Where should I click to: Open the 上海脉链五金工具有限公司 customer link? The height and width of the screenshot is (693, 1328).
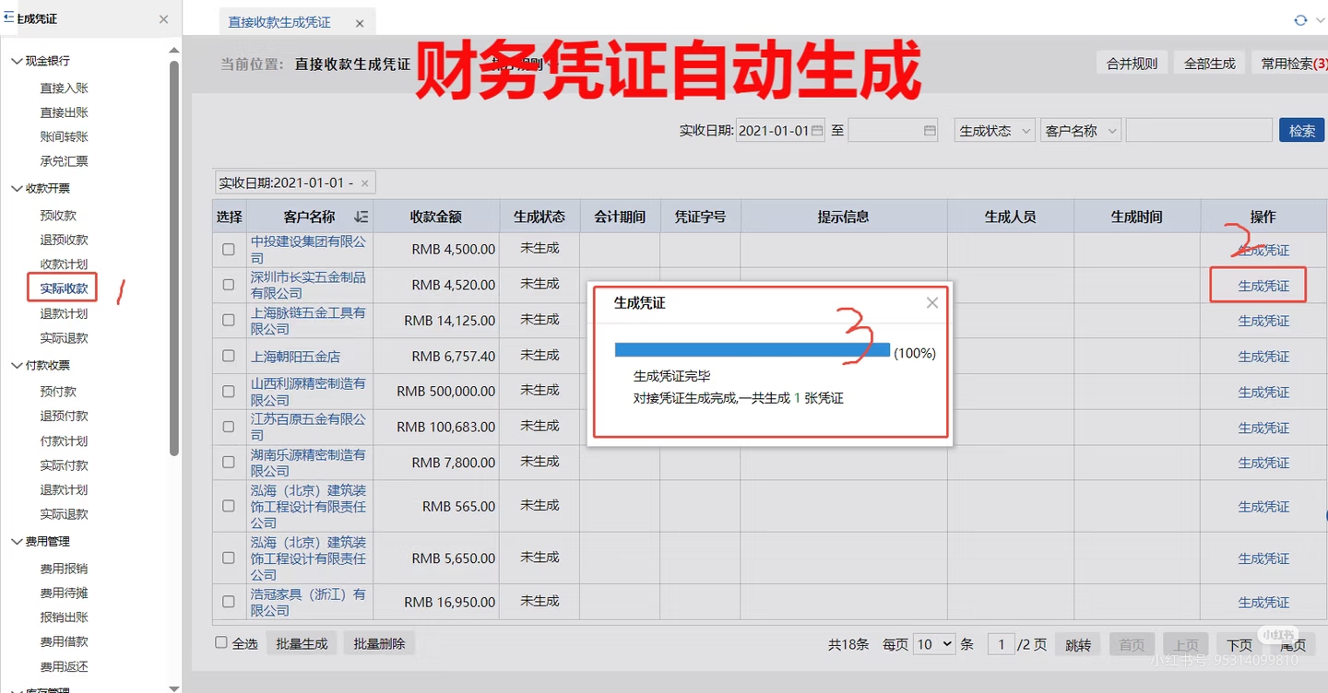click(308, 321)
